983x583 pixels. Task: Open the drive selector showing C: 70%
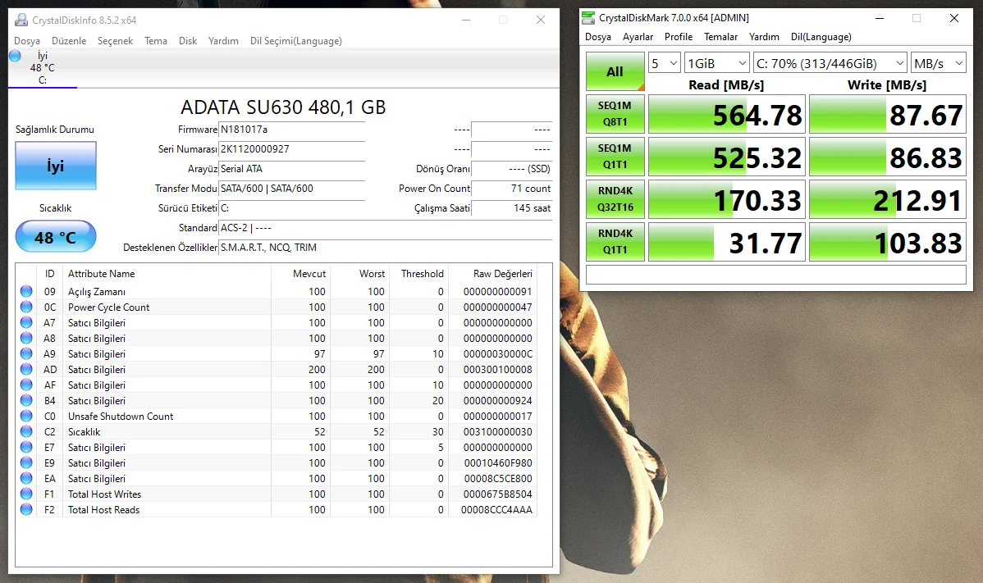click(x=830, y=63)
